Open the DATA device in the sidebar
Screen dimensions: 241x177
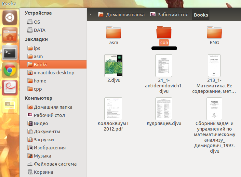pos(39,30)
